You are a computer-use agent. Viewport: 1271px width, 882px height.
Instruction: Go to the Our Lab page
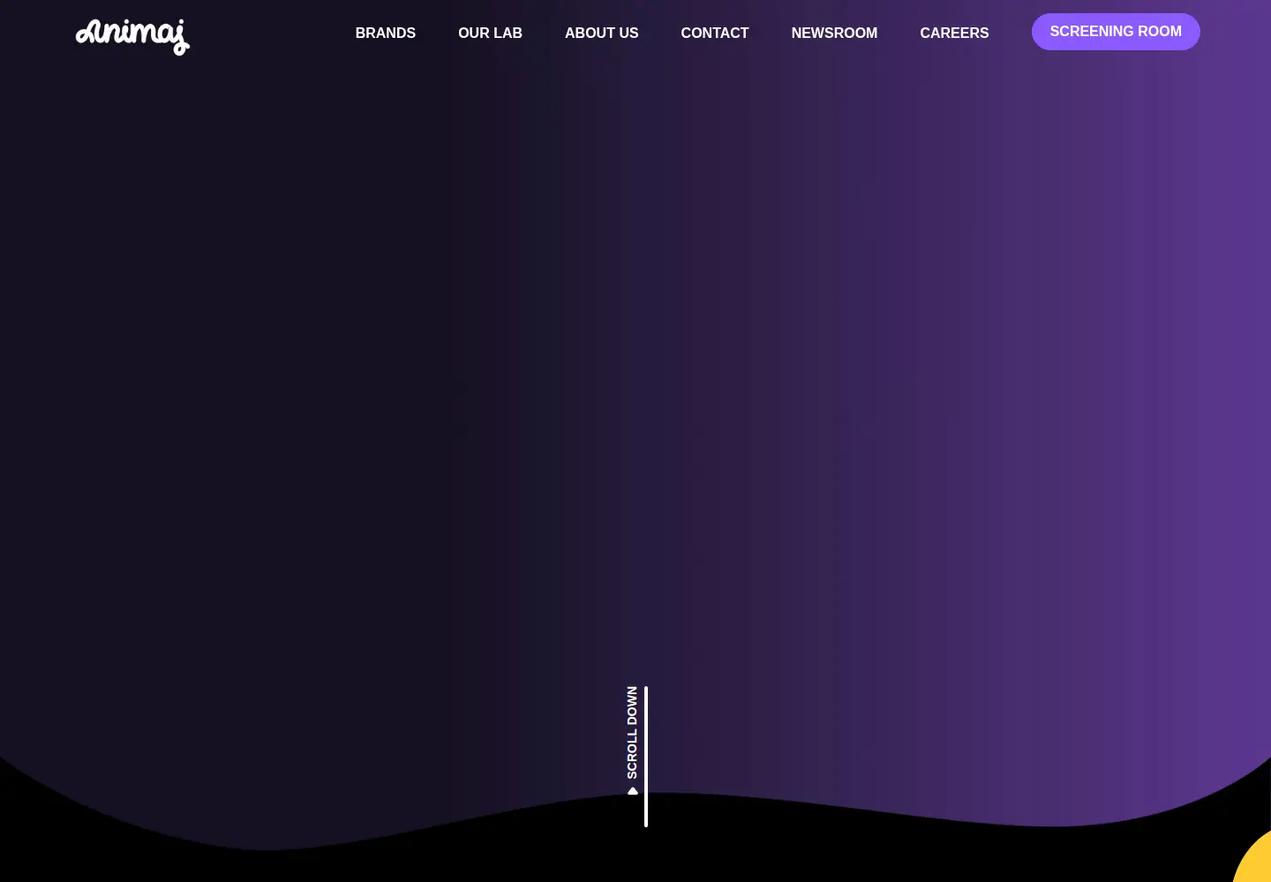pyautogui.click(x=490, y=33)
